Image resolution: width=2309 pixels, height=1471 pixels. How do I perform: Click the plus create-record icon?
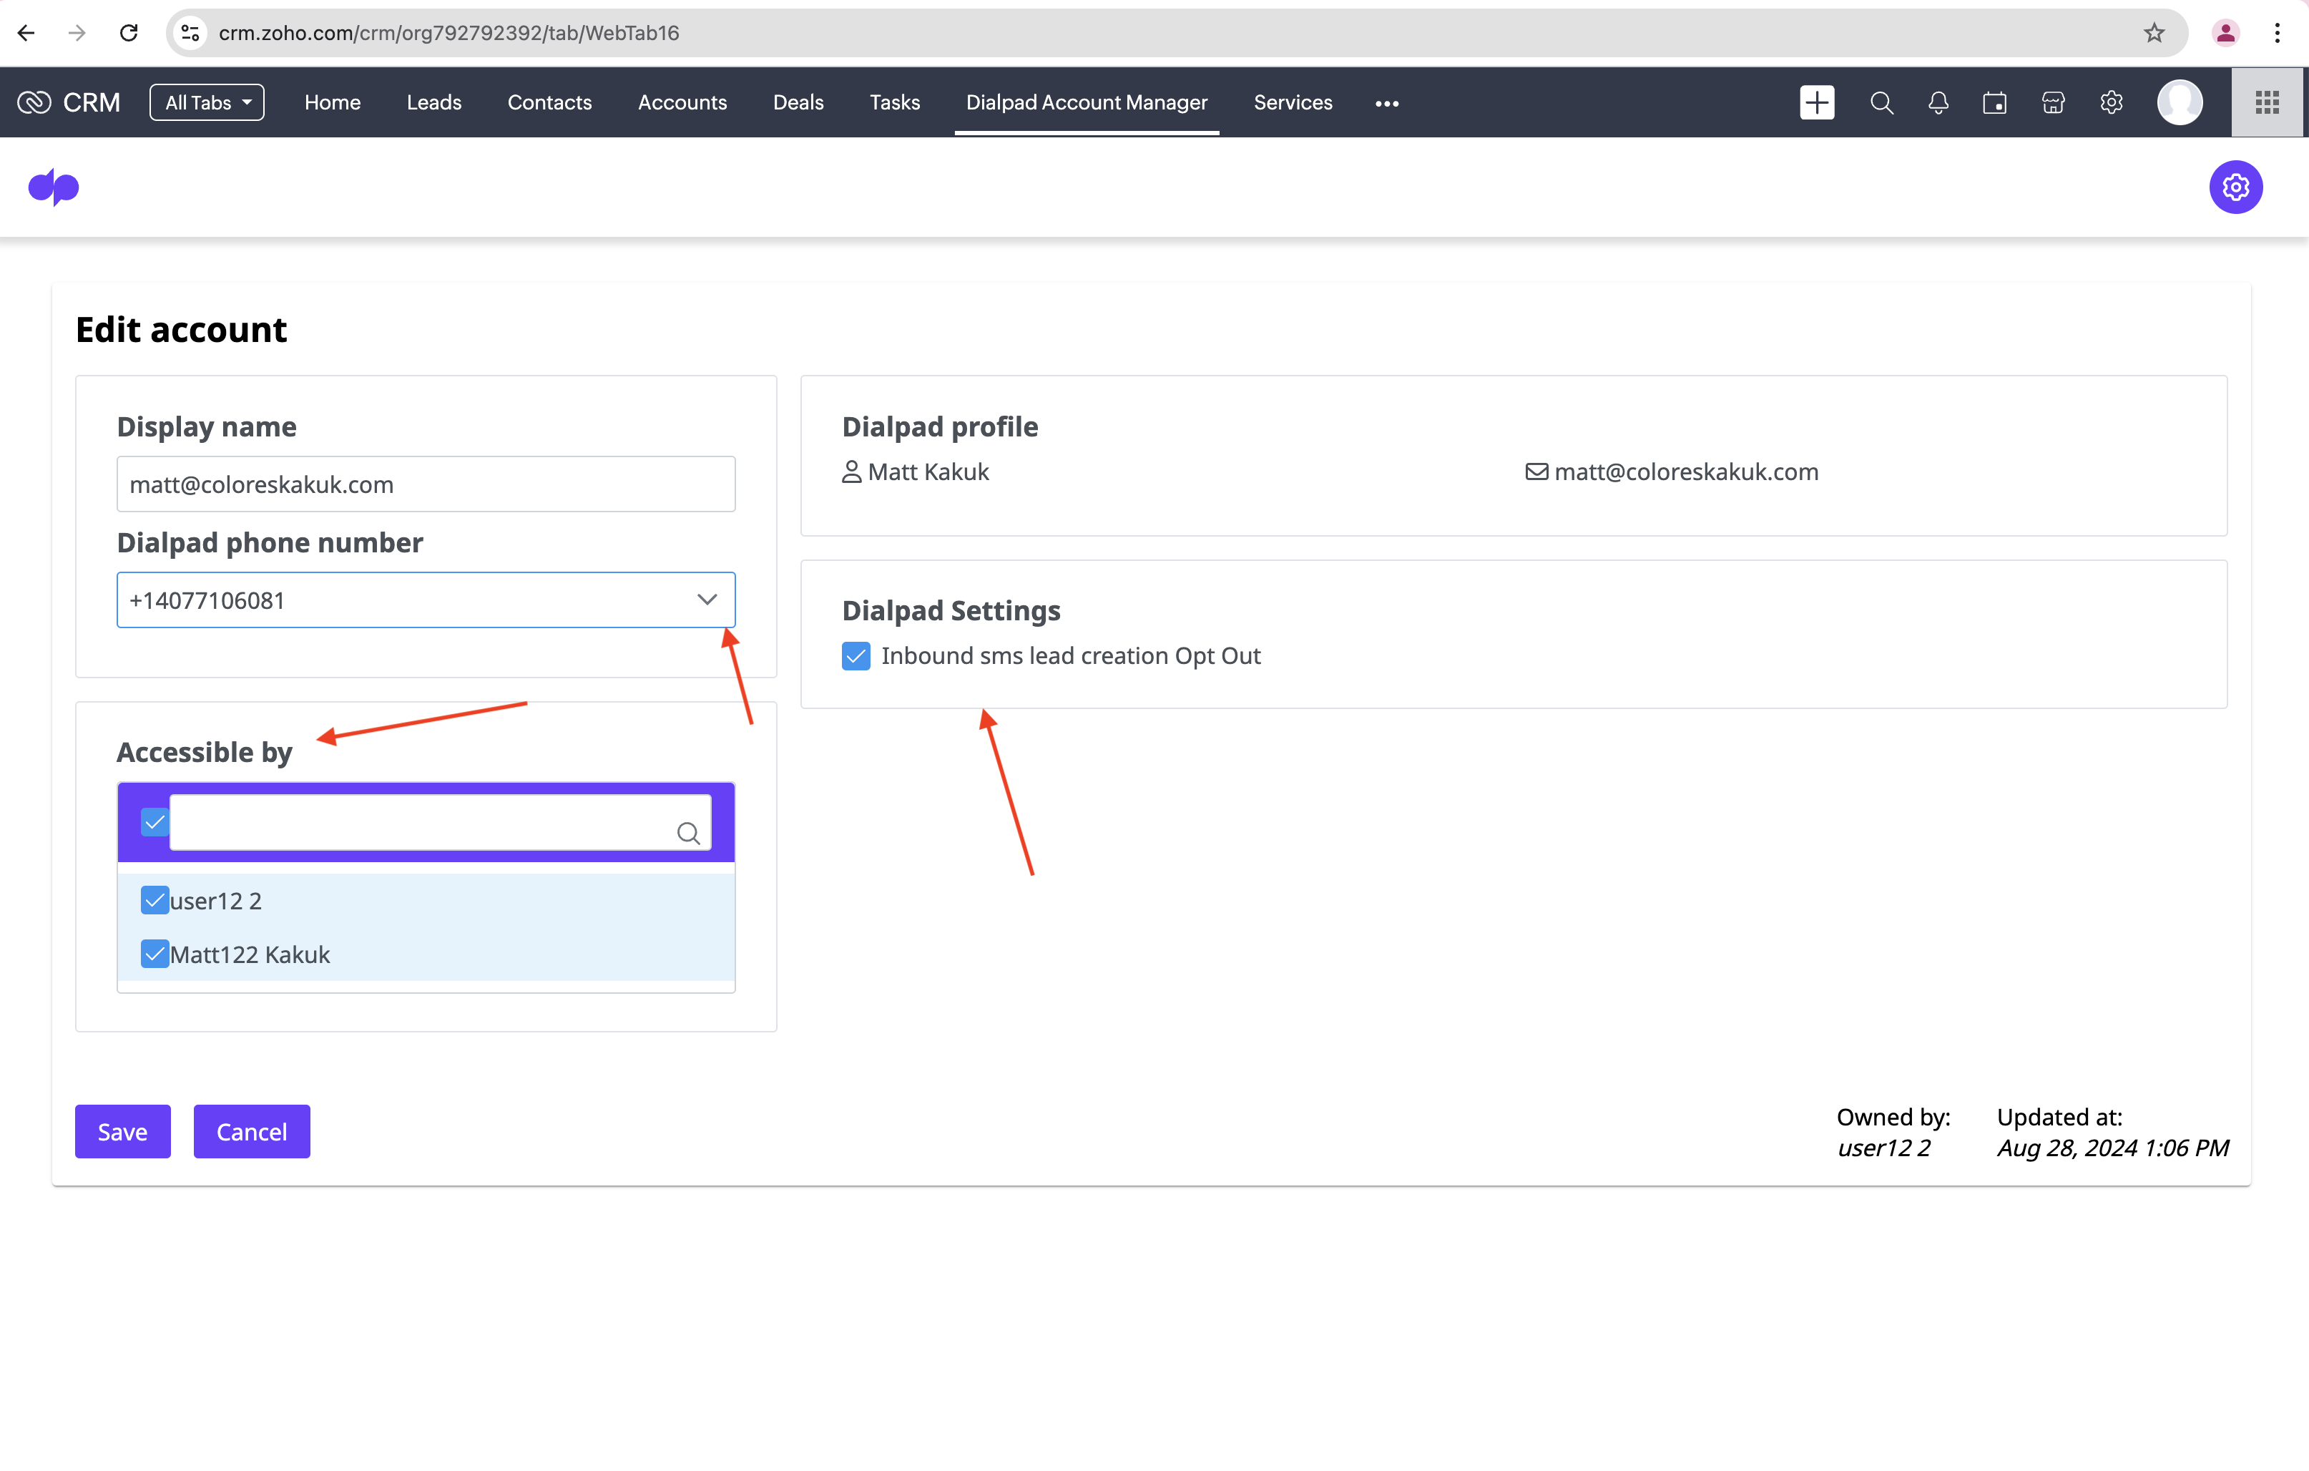1817,102
